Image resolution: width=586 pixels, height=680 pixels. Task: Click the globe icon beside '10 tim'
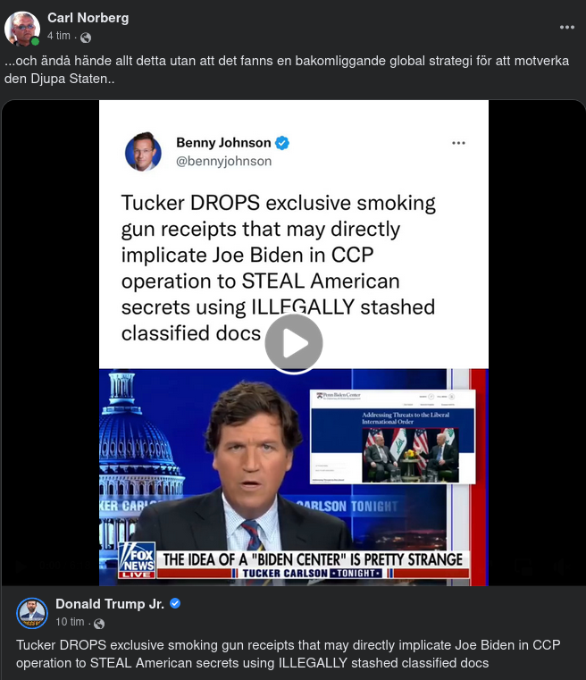point(99,624)
